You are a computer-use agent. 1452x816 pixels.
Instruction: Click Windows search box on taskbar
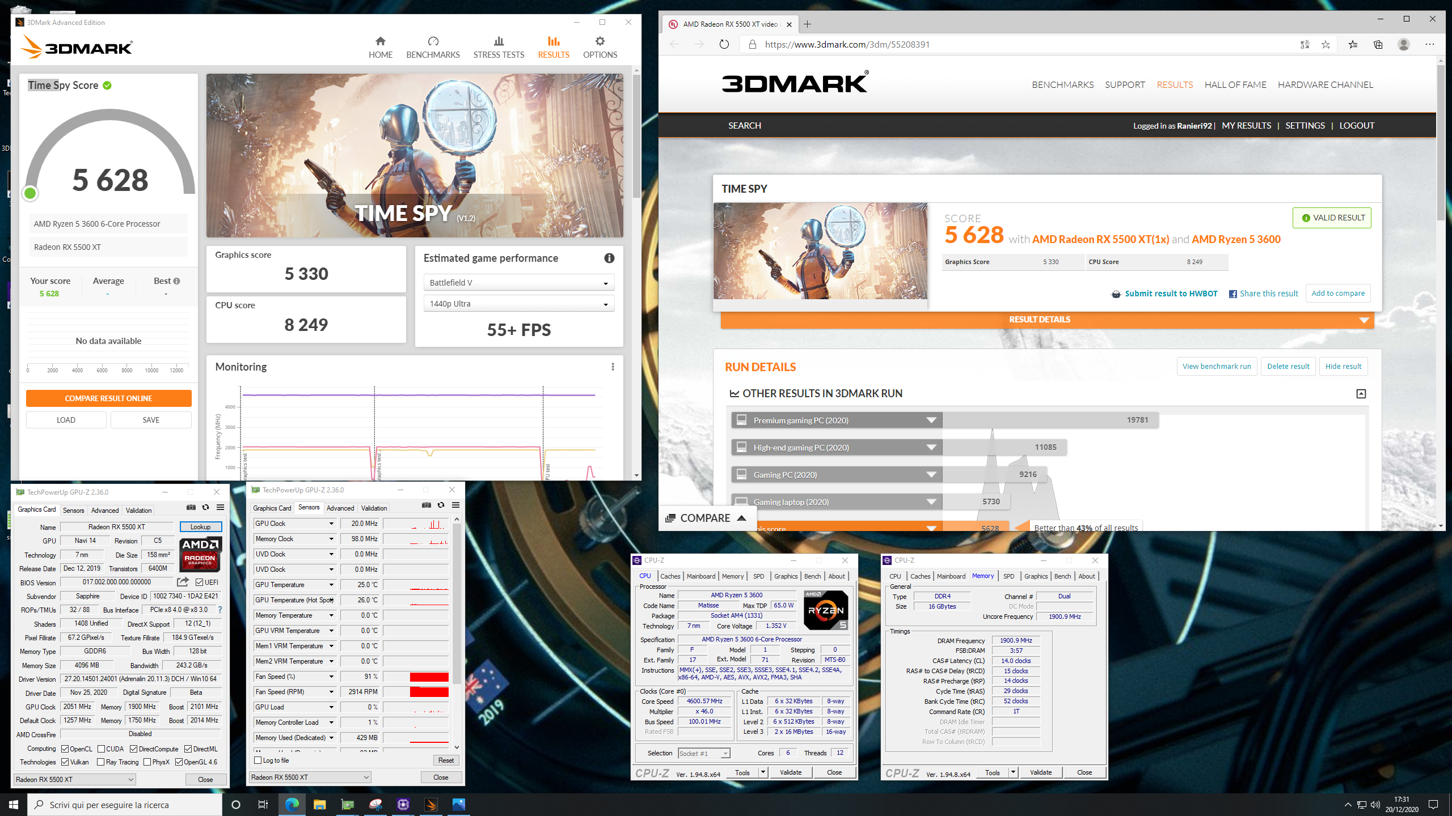(125, 804)
